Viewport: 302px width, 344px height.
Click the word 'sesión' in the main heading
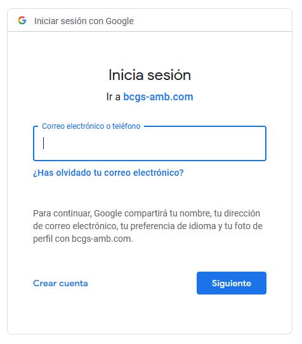click(169, 75)
